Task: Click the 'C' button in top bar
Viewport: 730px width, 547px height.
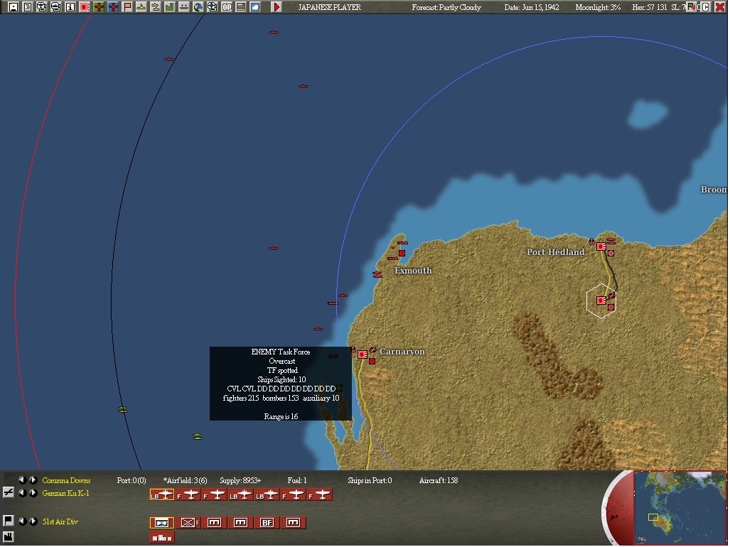Action: [x=707, y=7]
